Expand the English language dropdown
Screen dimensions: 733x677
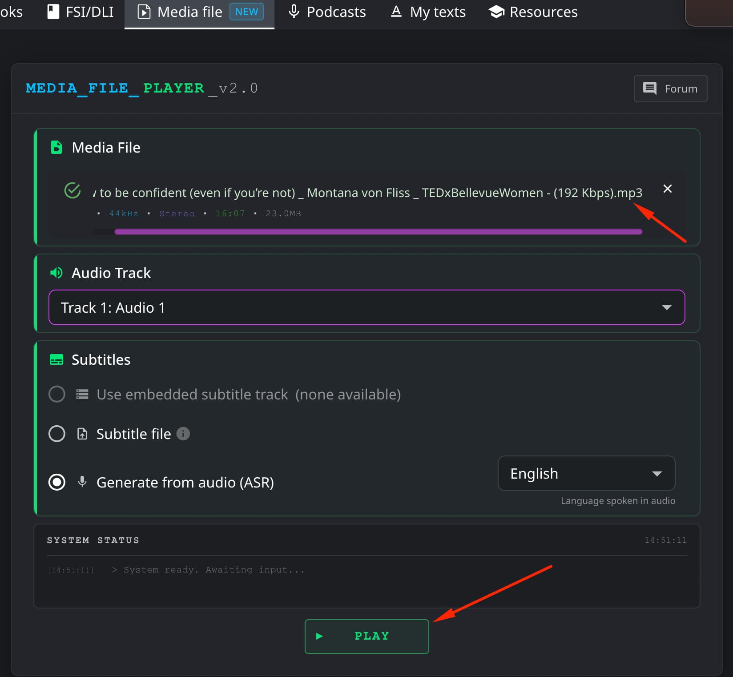586,473
